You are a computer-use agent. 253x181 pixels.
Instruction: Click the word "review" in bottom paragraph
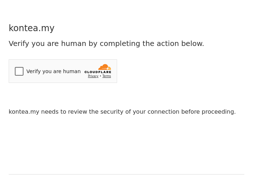(77, 111)
